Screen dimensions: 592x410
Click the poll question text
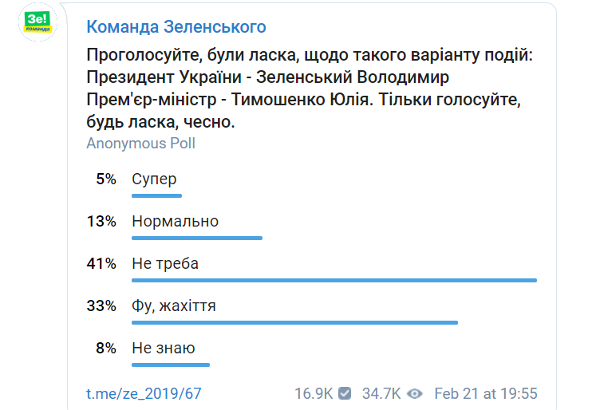tap(310, 89)
